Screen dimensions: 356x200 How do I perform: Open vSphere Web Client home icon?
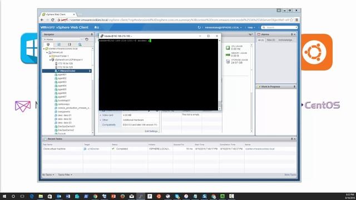pyautogui.click(x=96, y=27)
